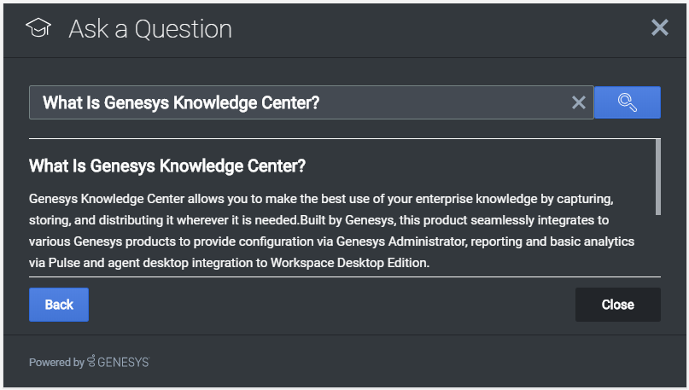
Task: Select the bold article heading text
Action: tap(167, 165)
